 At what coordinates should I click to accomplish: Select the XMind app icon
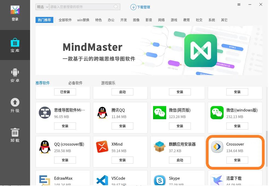point(102,147)
